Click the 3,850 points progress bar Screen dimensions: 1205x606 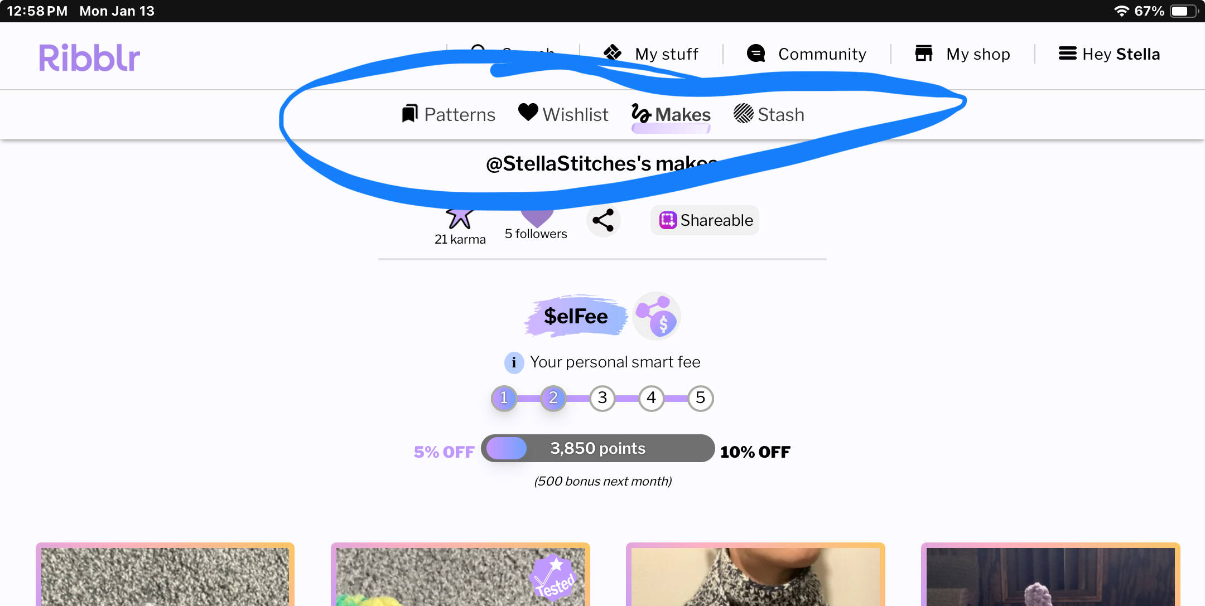pos(598,448)
